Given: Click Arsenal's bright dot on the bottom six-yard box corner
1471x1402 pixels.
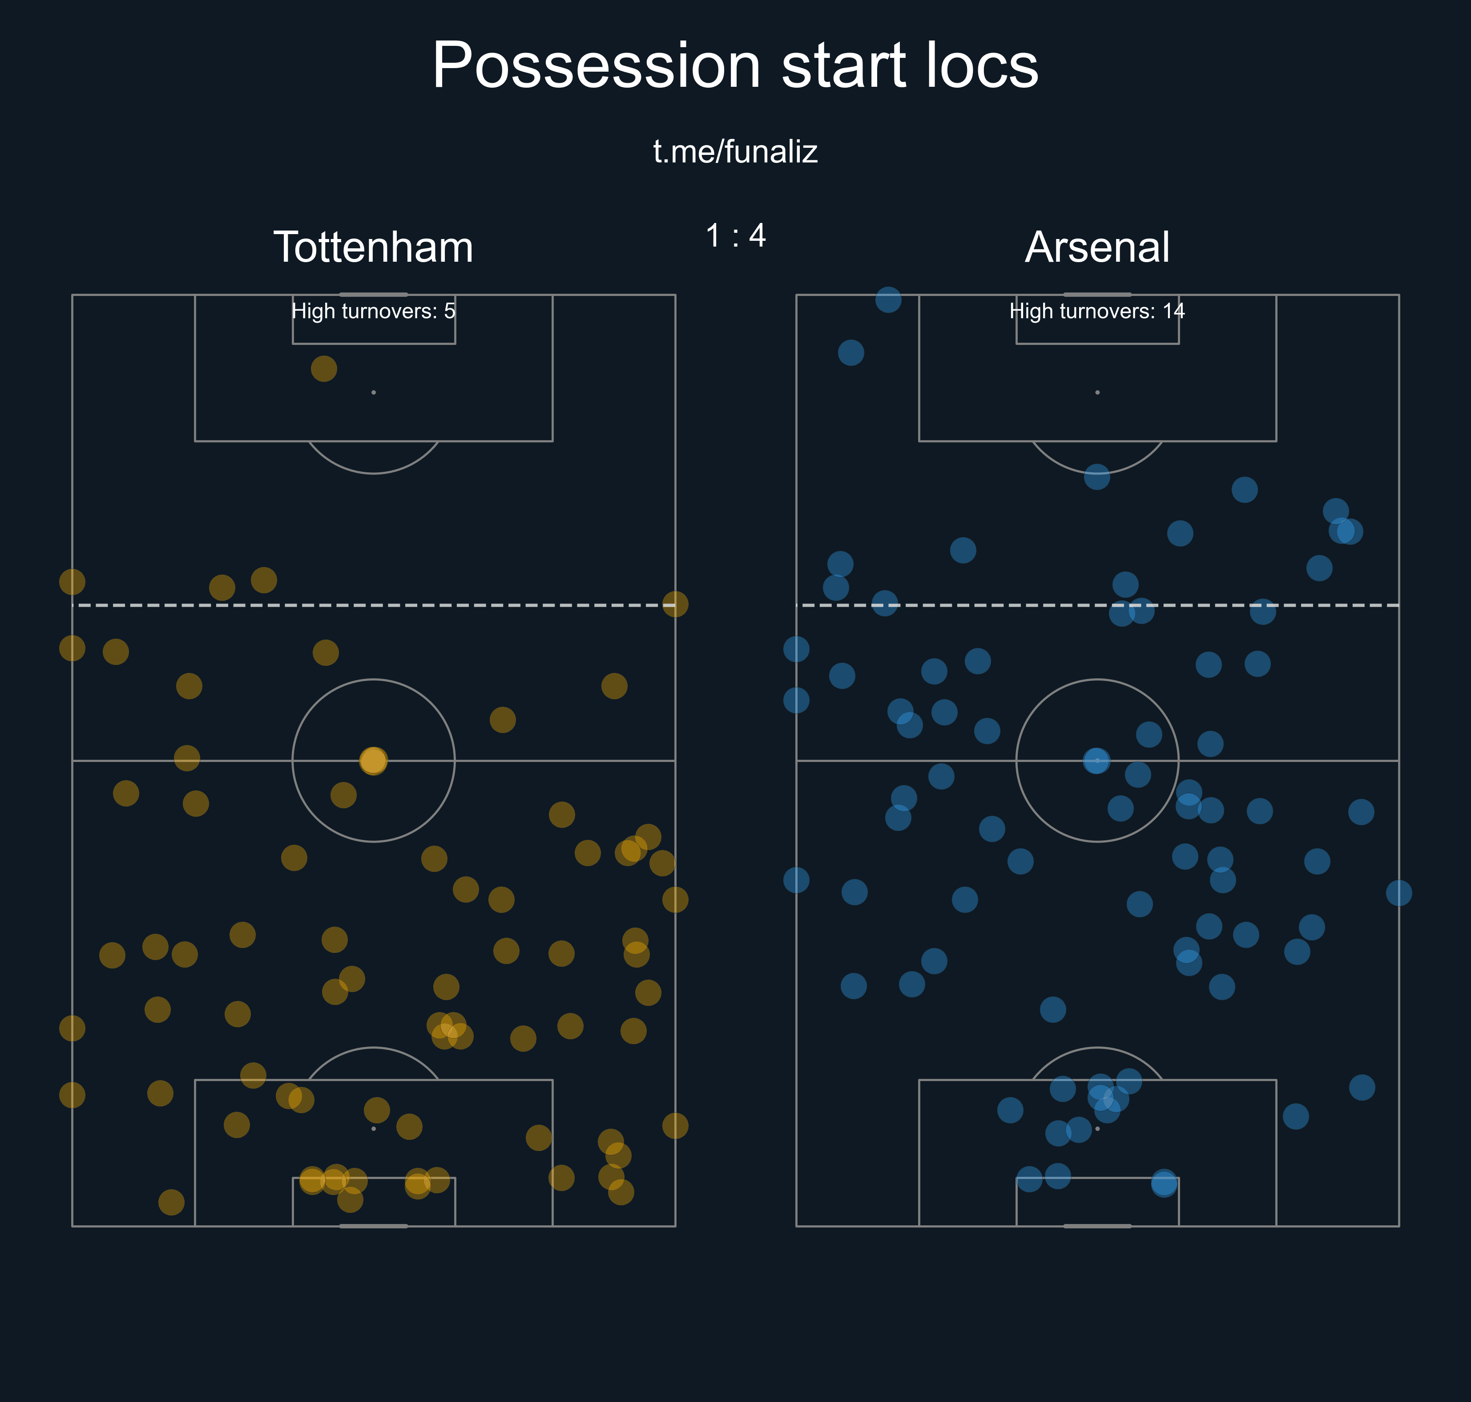Looking at the screenshot, I should pos(1164,1183).
